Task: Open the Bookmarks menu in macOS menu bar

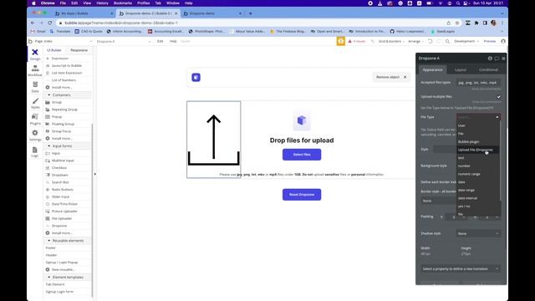Action: (123, 3)
